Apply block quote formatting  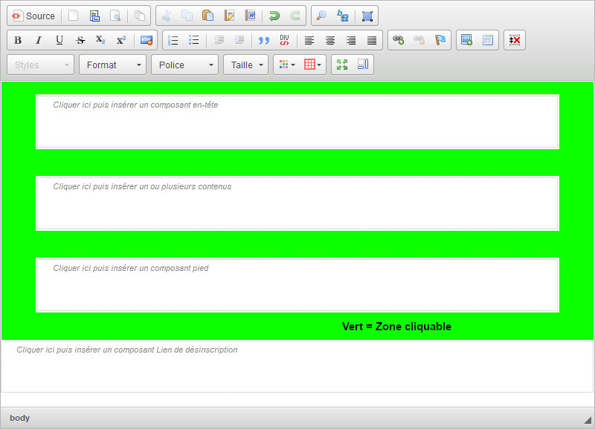263,40
